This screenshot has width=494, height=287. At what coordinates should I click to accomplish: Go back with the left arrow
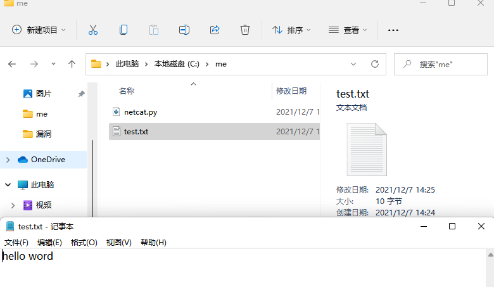pyautogui.click(x=12, y=64)
